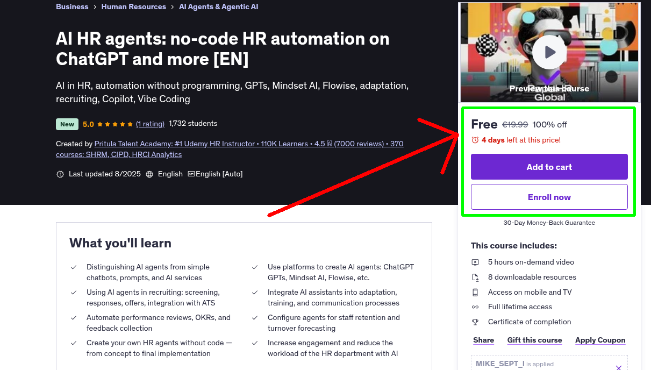Click the course title heading
Screen dimensions: 651x370
(223, 48)
